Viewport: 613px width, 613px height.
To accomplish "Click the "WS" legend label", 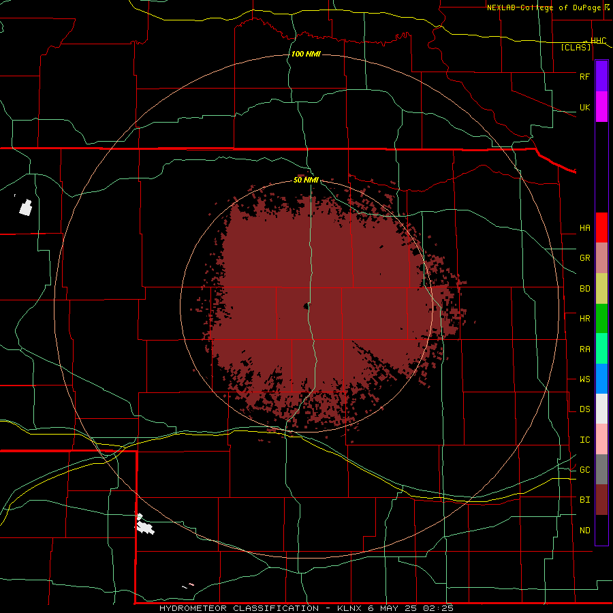I will (584, 379).
